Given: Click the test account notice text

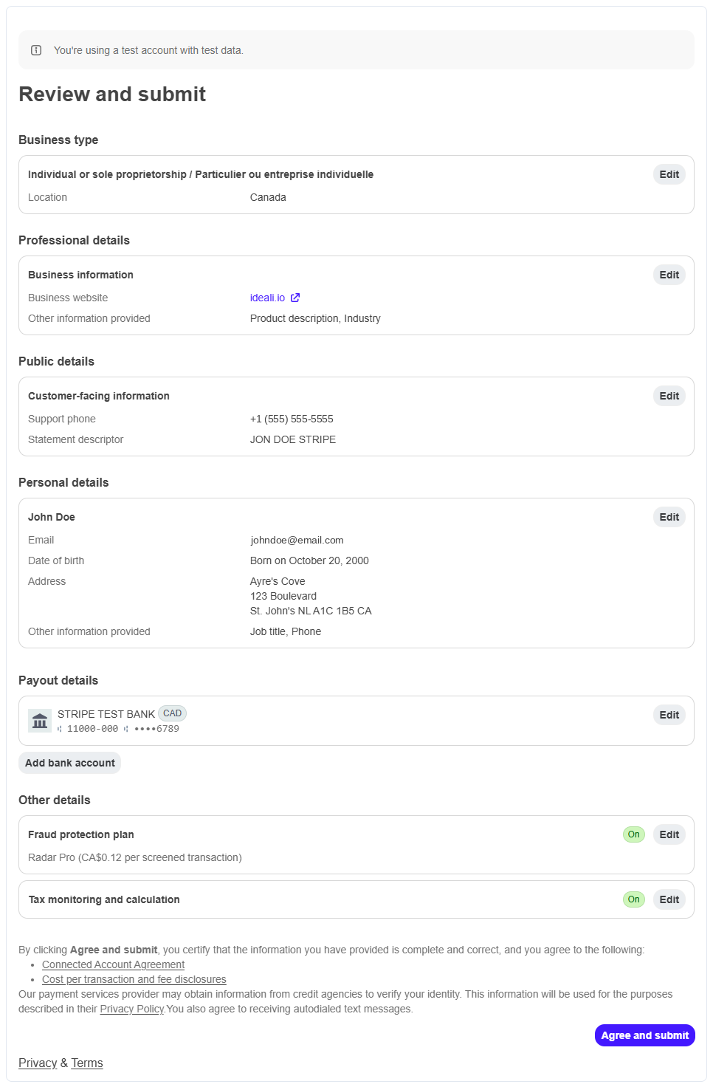Looking at the screenshot, I should [148, 50].
